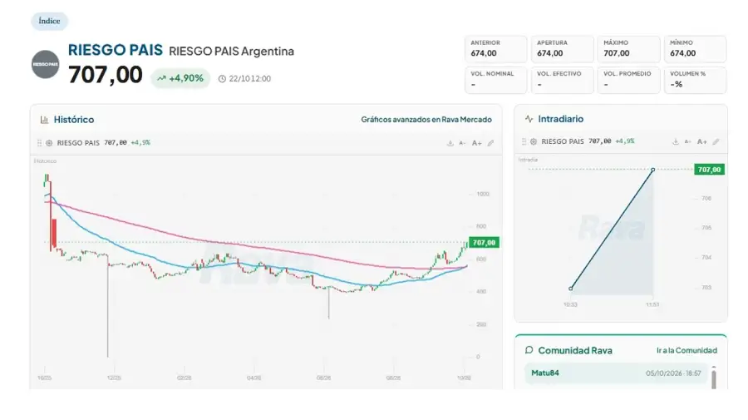Open Gráficos avanzados en Rava Mercado link
The image size is (748, 420).
426,120
